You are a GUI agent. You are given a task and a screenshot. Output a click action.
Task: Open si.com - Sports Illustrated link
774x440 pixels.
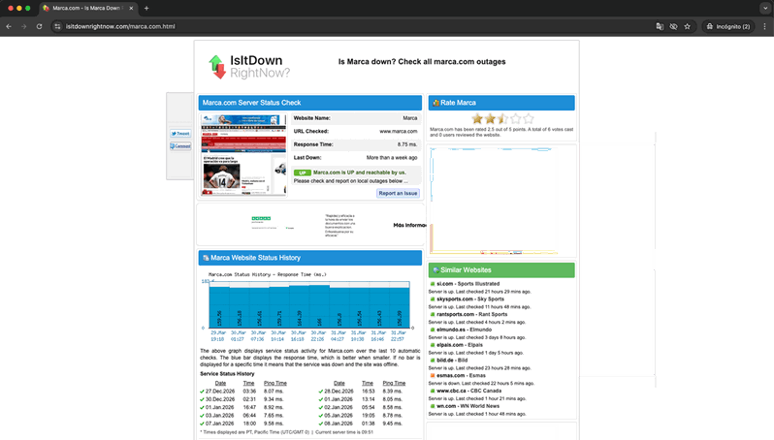tap(468, 284)
